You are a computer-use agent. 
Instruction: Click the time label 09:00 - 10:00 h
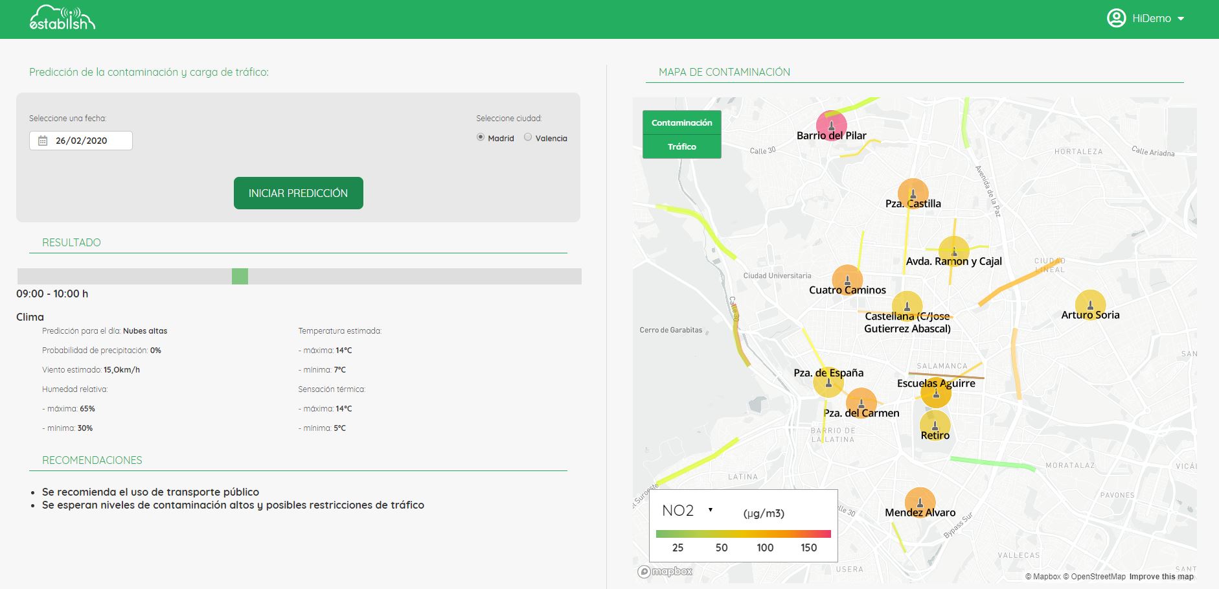[x=52, y=294]
